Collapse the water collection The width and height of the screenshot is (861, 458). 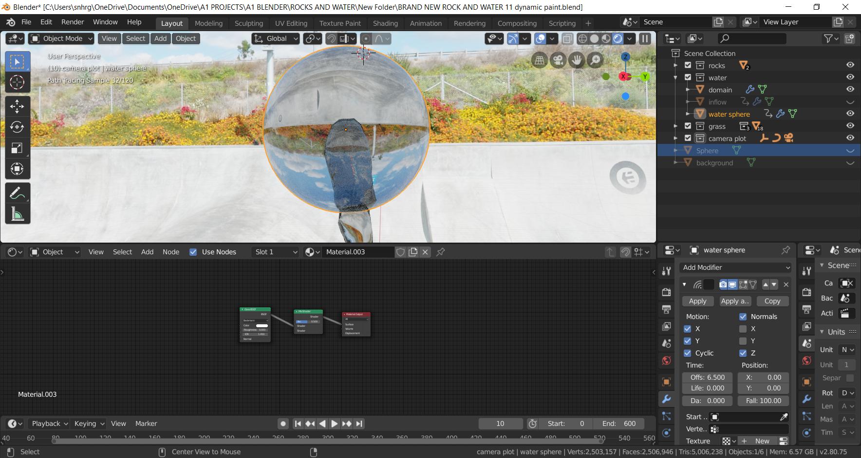[x=675, y=77]
